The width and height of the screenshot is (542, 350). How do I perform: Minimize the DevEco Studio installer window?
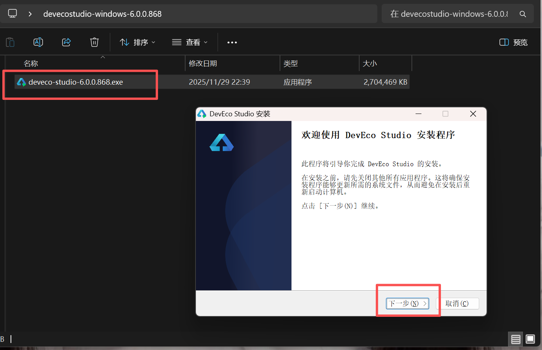(x=419, y=114)
